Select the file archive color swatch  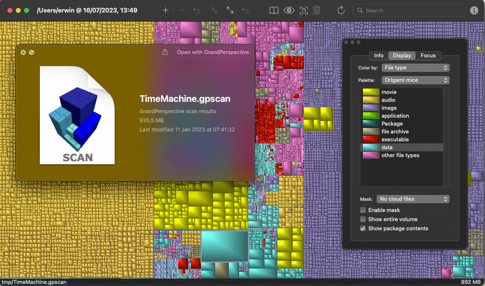(x=371, y=131)
